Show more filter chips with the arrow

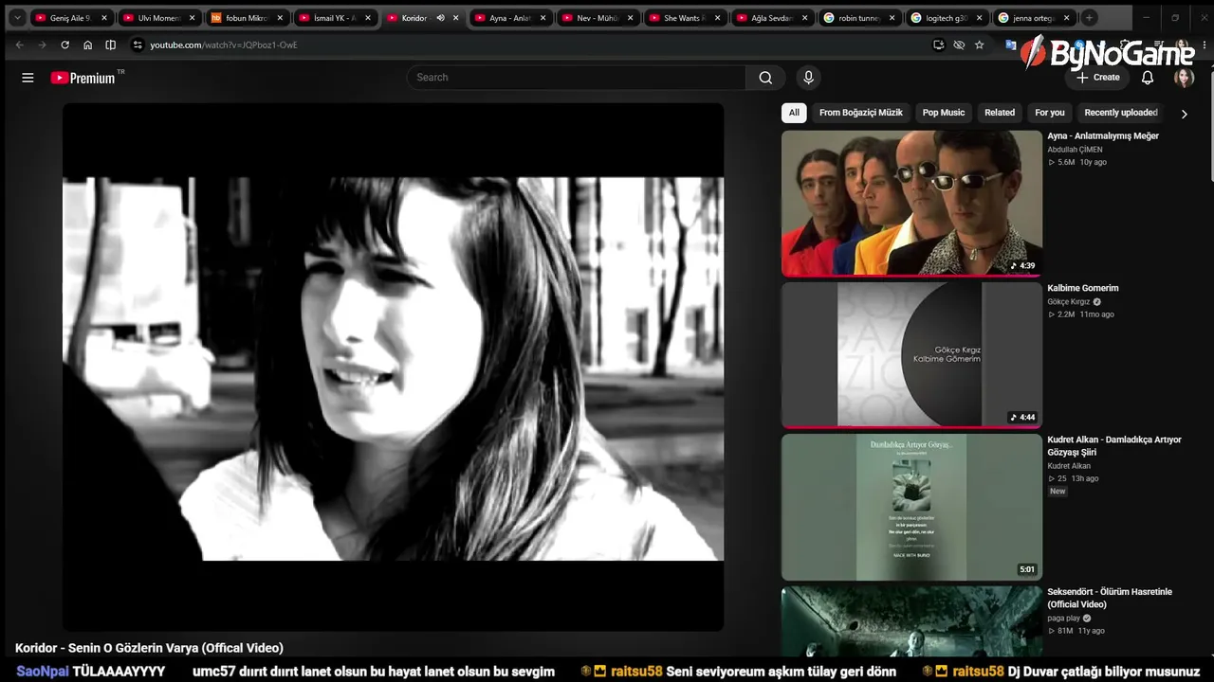pyautogui.click(x=1184, y=114)
